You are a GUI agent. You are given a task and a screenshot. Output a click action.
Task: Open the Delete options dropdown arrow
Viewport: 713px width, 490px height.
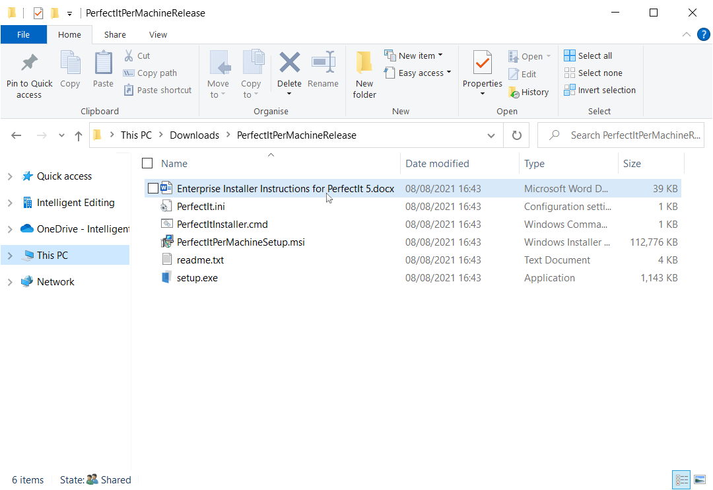(x=289, y=94)
